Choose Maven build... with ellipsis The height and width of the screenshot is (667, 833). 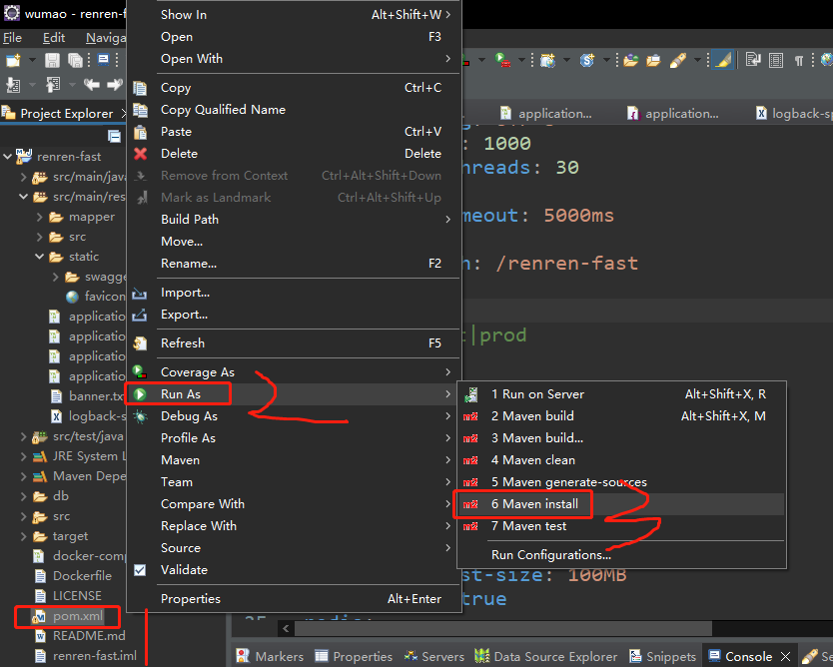tap(620, 438)
